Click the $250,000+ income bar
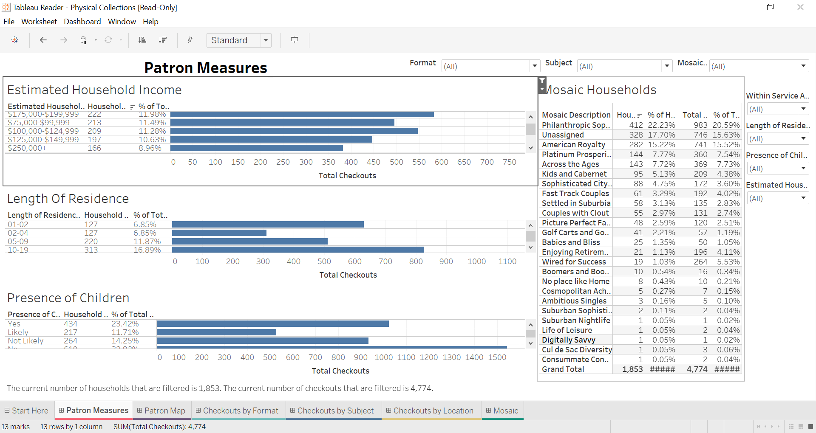 click(257, 148)
